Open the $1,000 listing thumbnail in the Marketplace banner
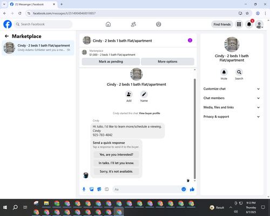The height and width of the screenshot is (216, 270). 84,52
